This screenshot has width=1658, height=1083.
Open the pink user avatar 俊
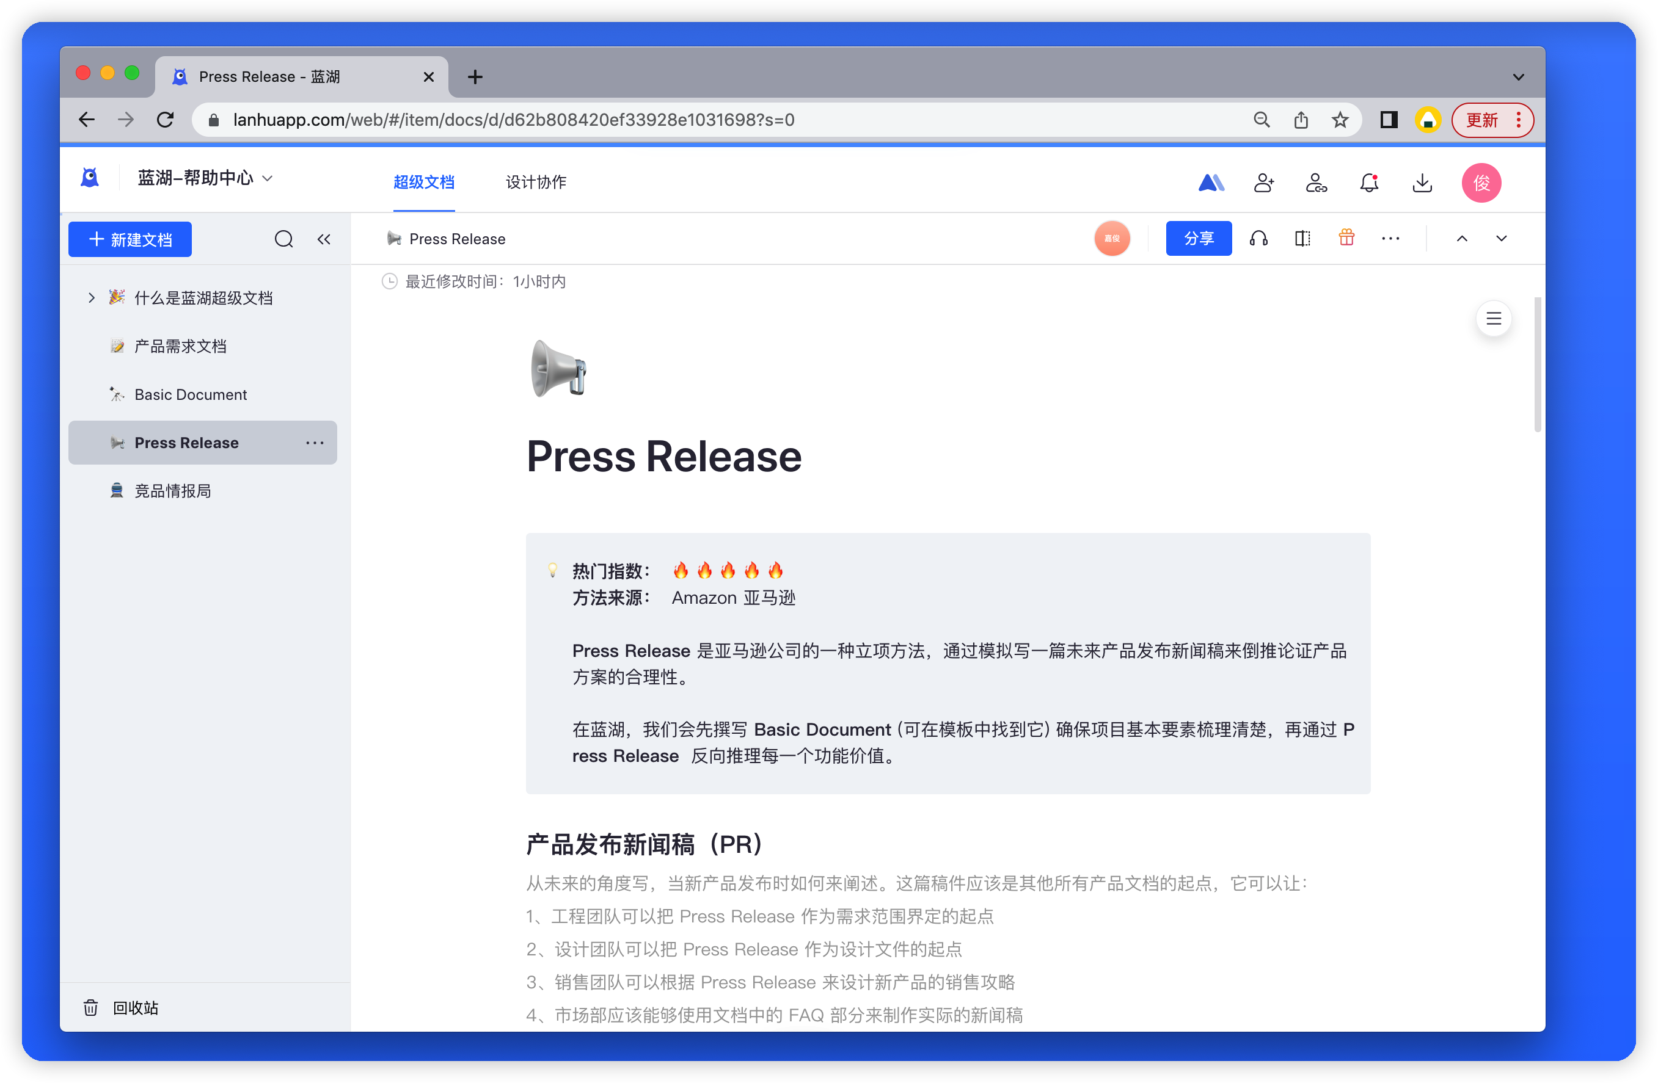(x=1481, y=183)
